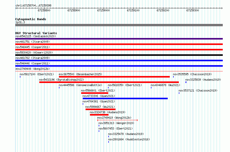
Task: Select nsv5830620 (Almarri2020) label
Action: coord(34,52)
